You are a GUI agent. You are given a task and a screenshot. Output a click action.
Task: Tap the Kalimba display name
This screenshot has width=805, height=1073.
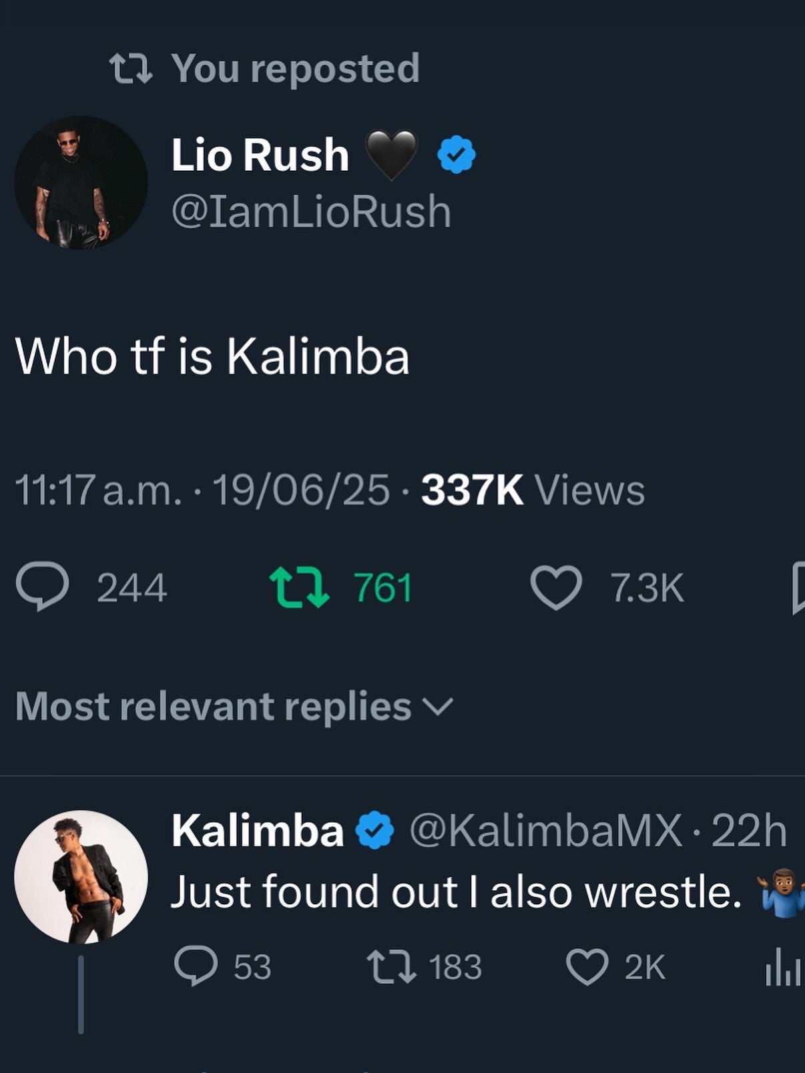[x=258, y=831]
